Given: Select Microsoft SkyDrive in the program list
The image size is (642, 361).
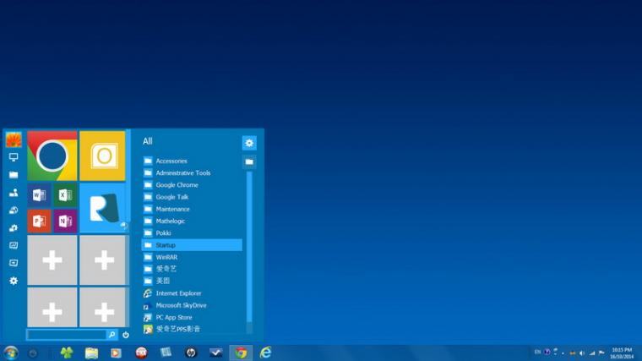Looking at the screenshot, I should (x=181, y=305).
